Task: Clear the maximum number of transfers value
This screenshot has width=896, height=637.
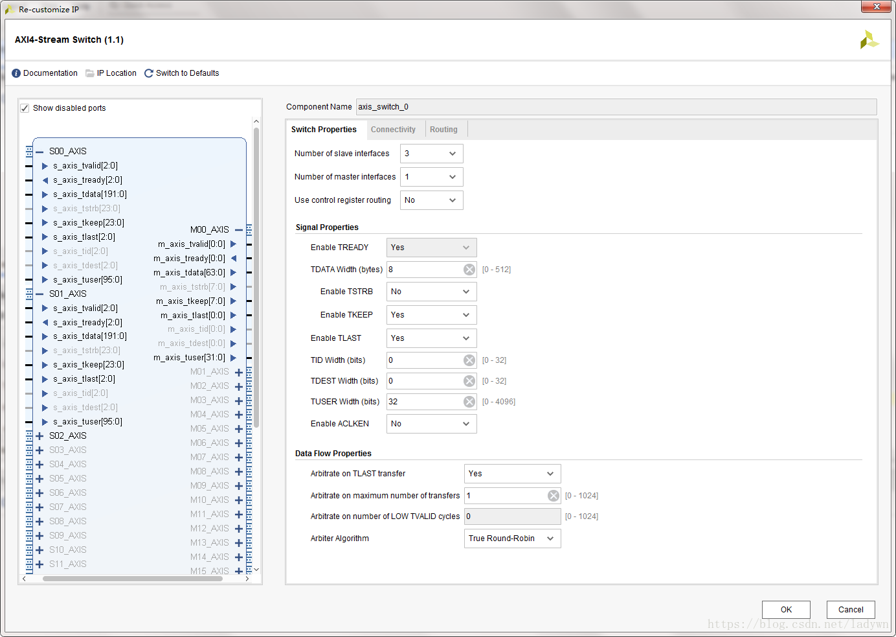Action: [x=554, y=496]
